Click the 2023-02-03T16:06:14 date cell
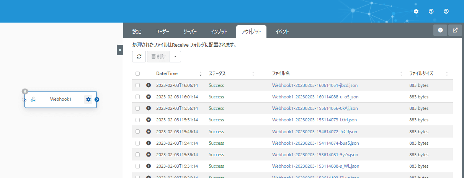Viewport: 464px width, 178px height. 177,85
